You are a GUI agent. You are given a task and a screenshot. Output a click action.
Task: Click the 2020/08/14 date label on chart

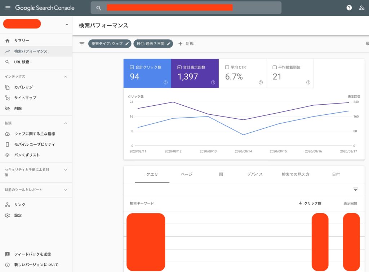[243, 151]
